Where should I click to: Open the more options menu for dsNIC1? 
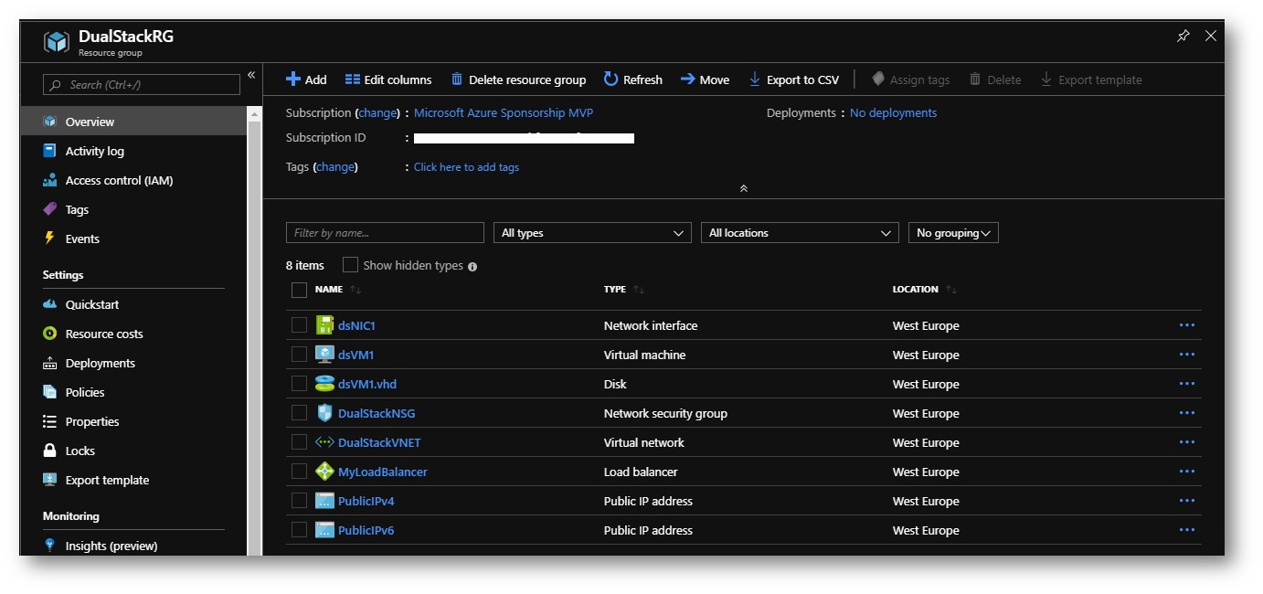(x=1187, y=325)
